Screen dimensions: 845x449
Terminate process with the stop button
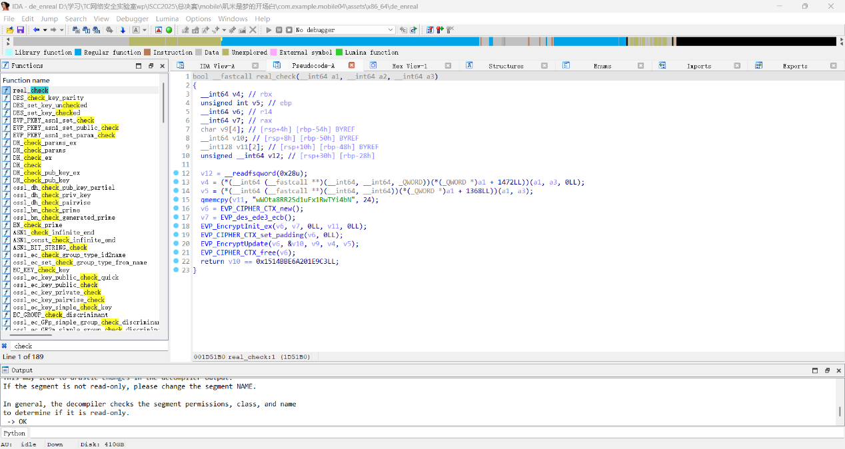pyautogui.click(x=289, y=30)
